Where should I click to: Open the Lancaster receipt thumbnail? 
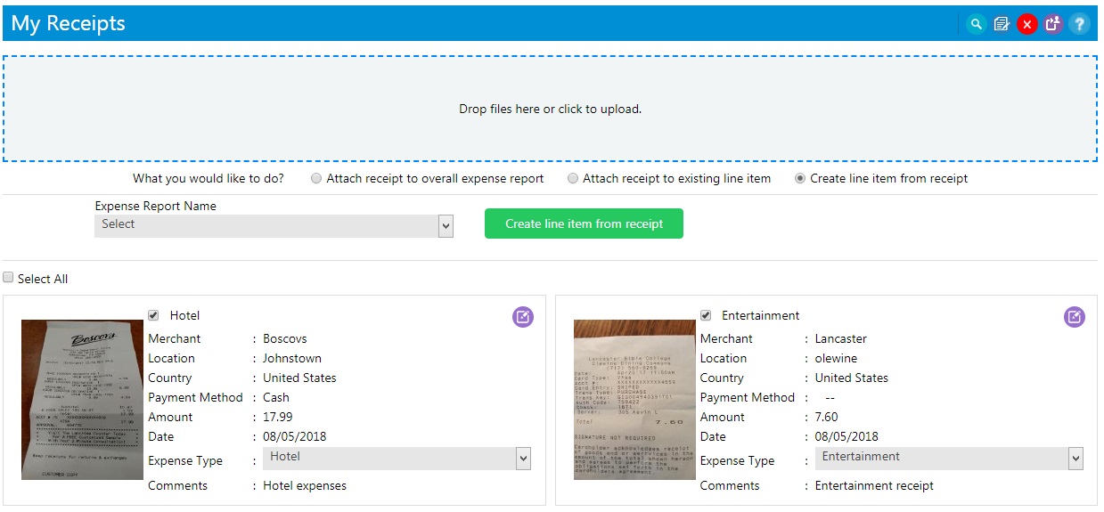634,400
